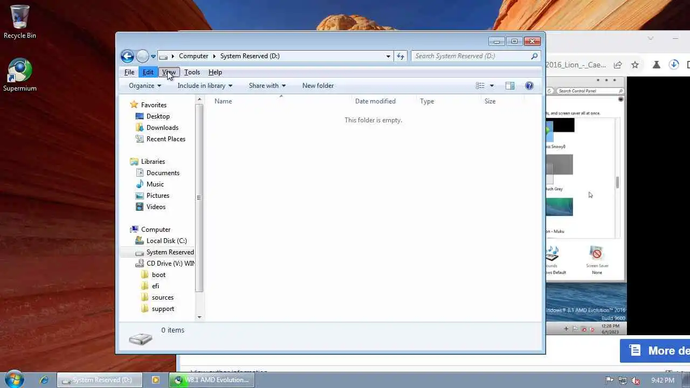Click the muted volume tray icon
This screenshot has height=388, width=690.
pyautogui.click(x=636, y=380)
